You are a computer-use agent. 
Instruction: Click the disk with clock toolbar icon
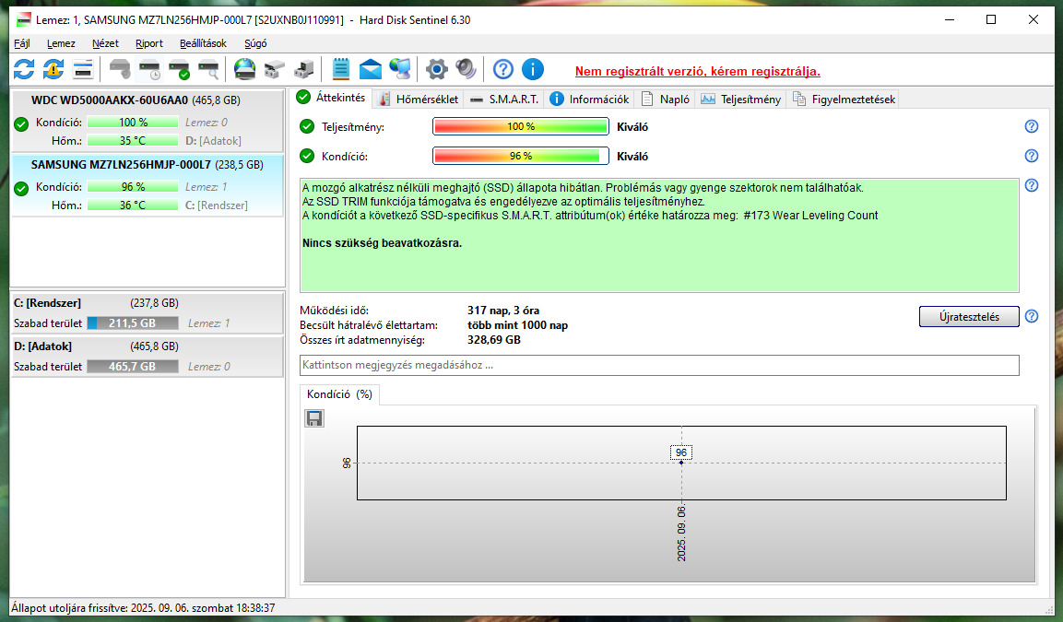149,69
